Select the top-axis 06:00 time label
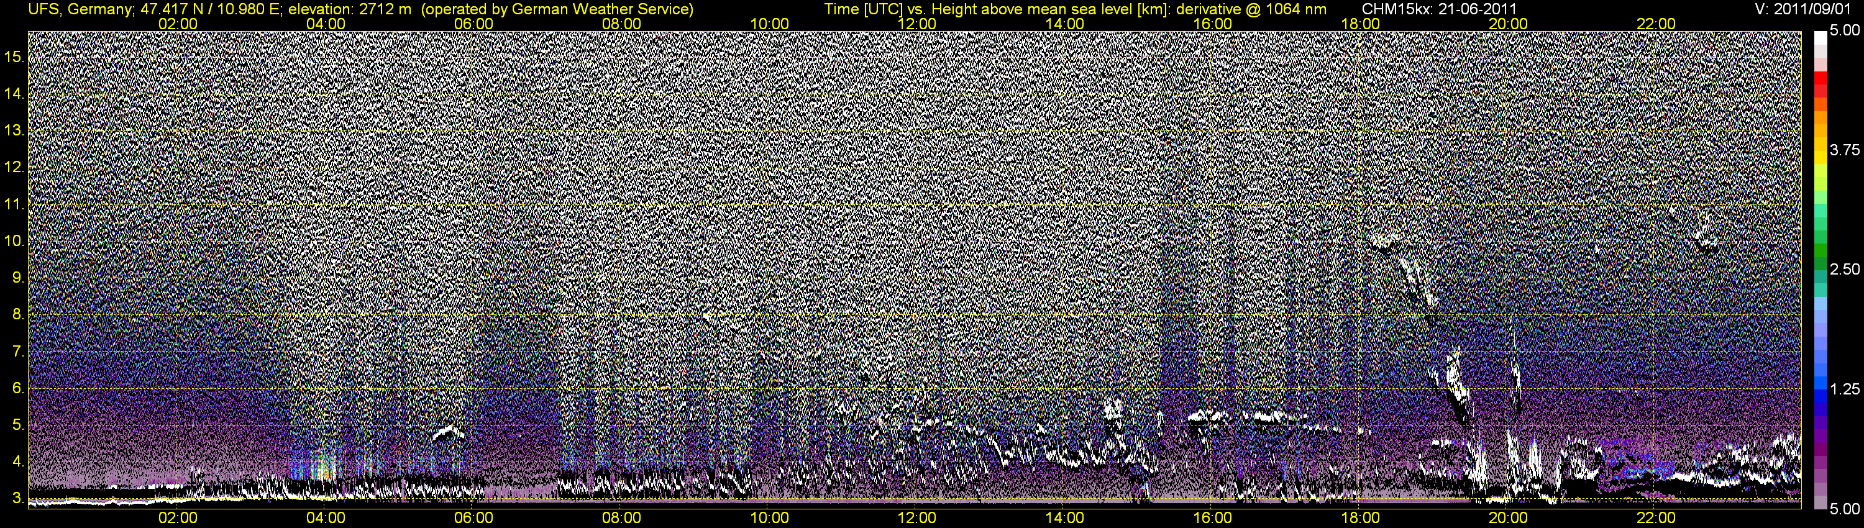 pos(473,24)
